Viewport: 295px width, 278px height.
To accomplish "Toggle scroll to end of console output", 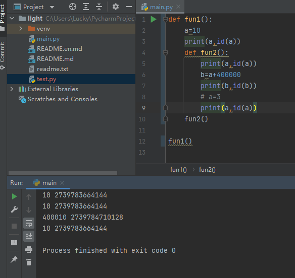I will coord(29,236).
